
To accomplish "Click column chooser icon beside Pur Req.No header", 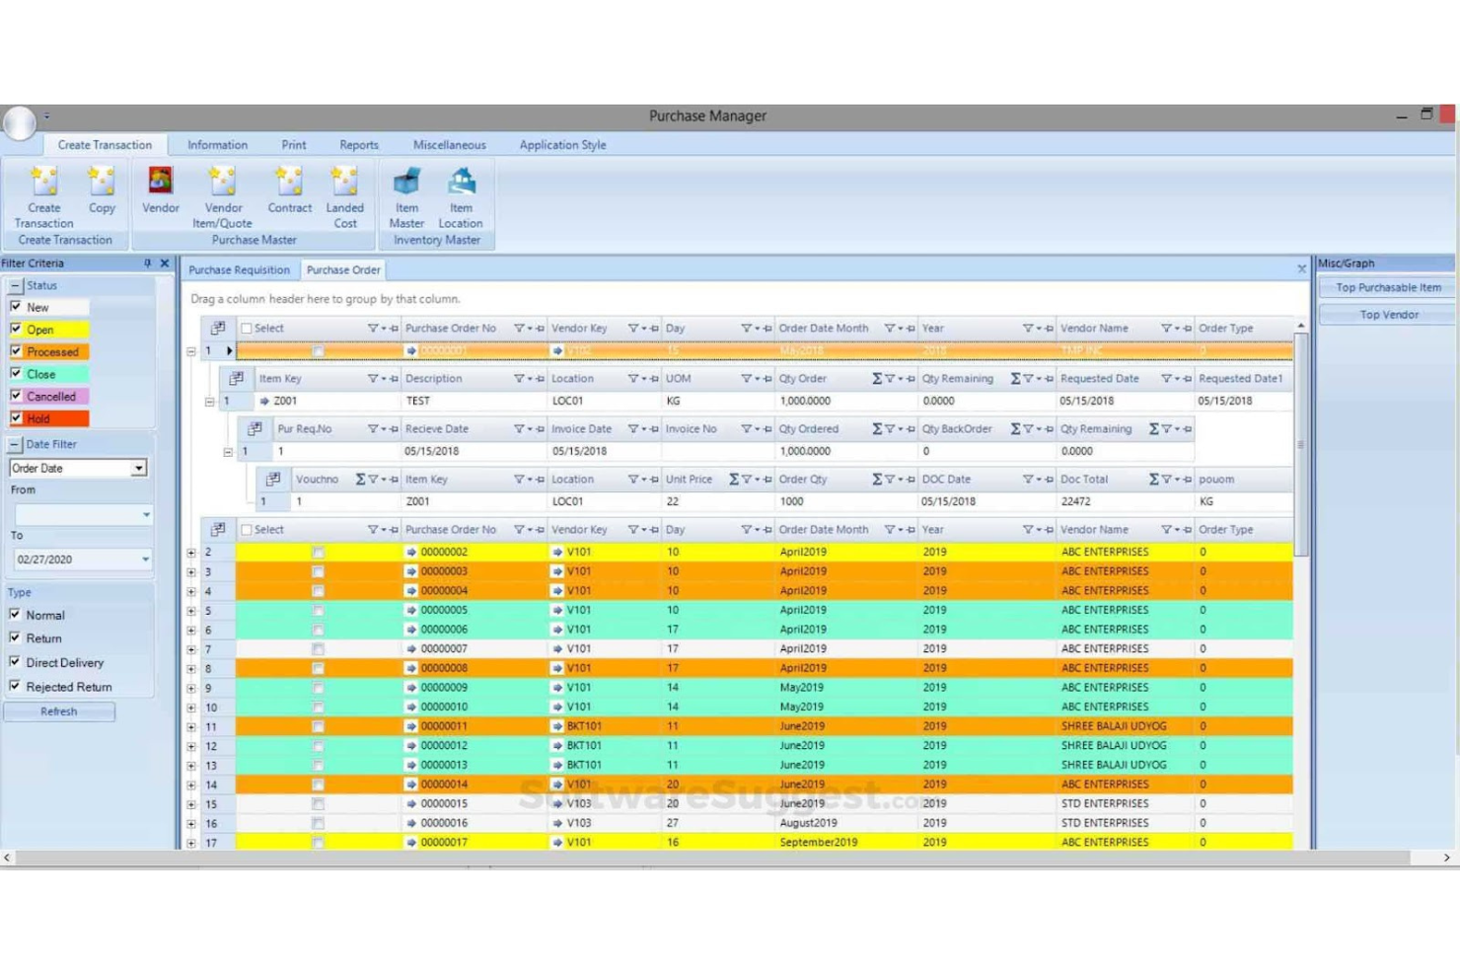I will pos(255,428).
